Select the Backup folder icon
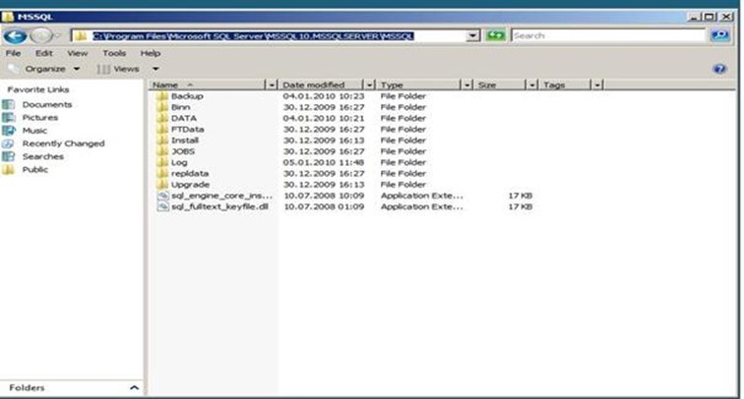 point(162,96)
